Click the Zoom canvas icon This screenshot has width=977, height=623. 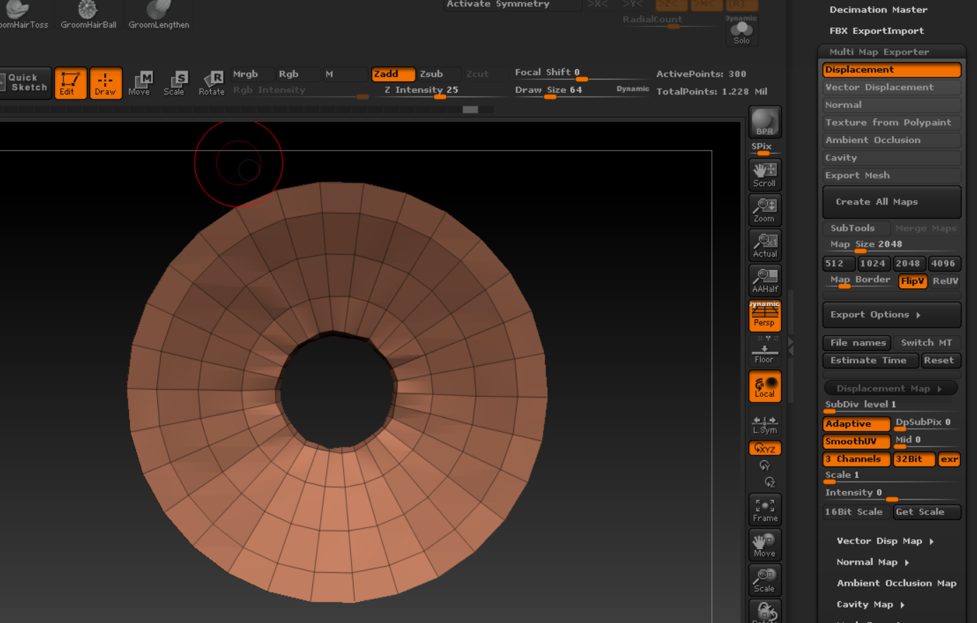click(x=765, y=210)
